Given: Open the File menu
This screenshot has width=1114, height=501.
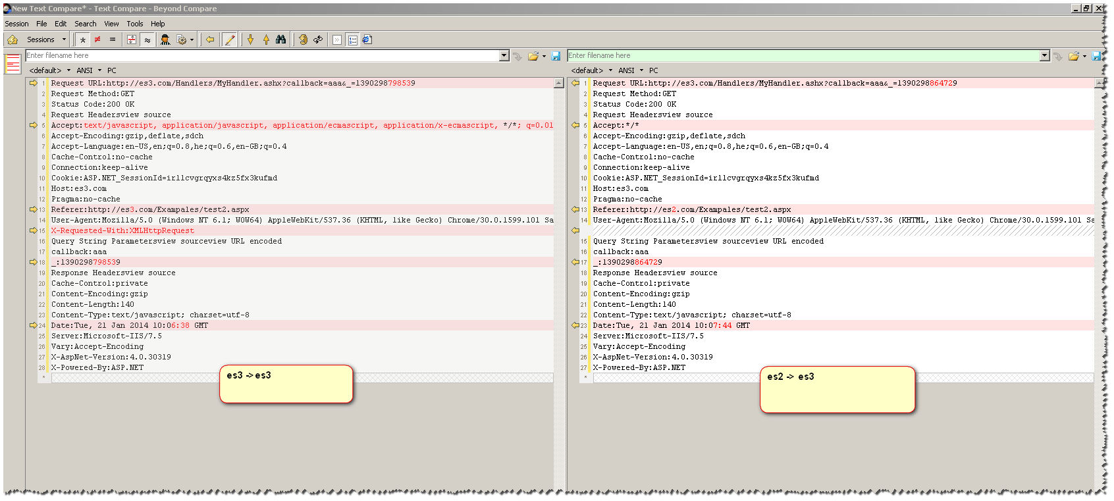Looking at the screenshot, I should (41, 24).
